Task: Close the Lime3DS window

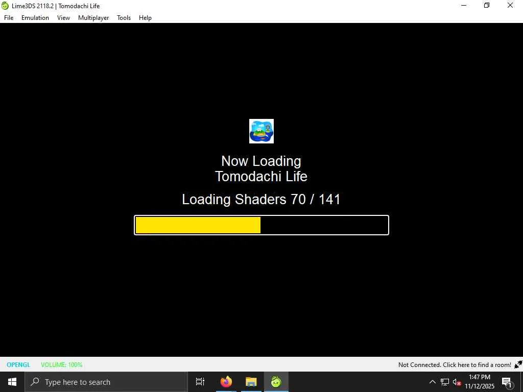Action: [510, 5]
